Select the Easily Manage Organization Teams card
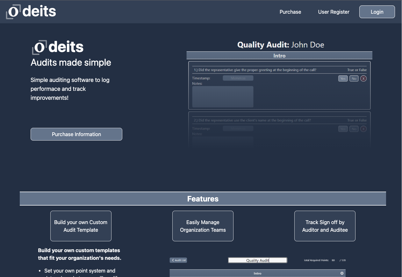 tap(203, 226)
